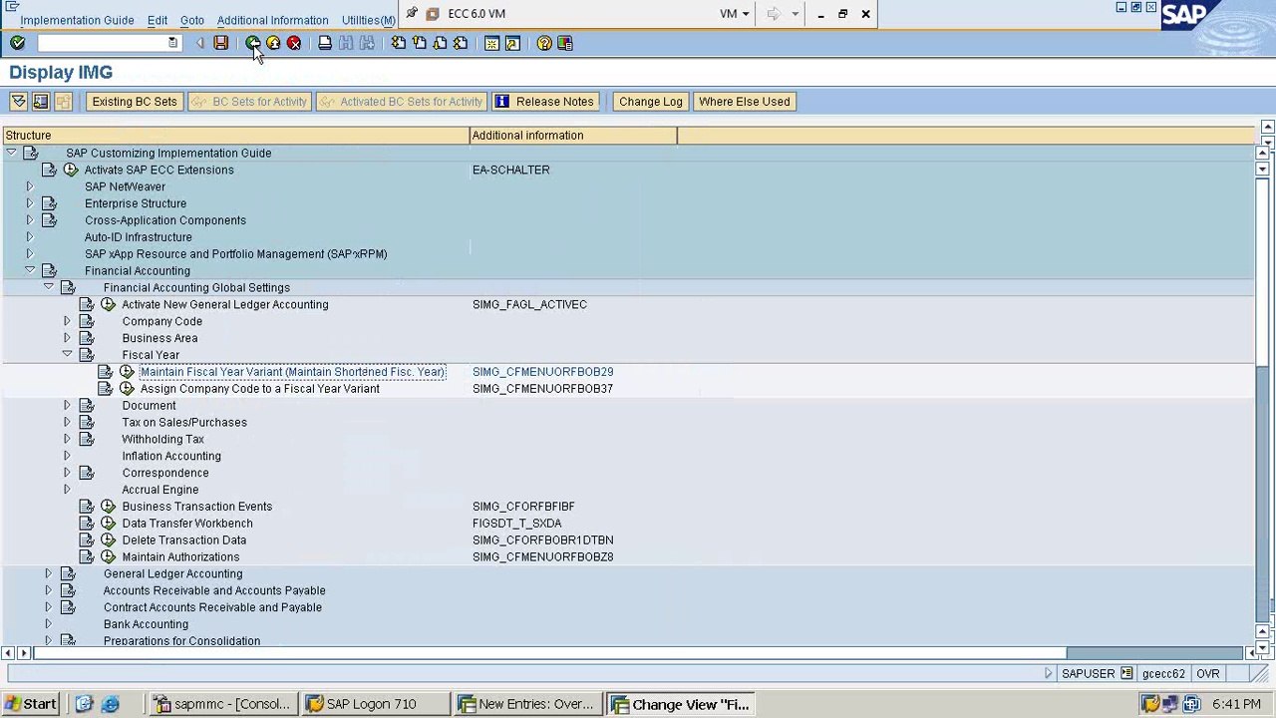
Task: Click in the command field input
Action: pyautogui.click(x=103, y=43)
